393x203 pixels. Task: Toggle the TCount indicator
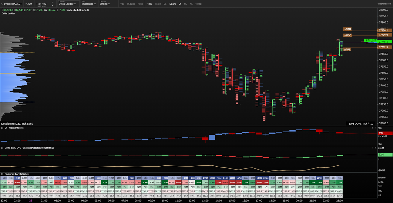[x=131, y=4]
